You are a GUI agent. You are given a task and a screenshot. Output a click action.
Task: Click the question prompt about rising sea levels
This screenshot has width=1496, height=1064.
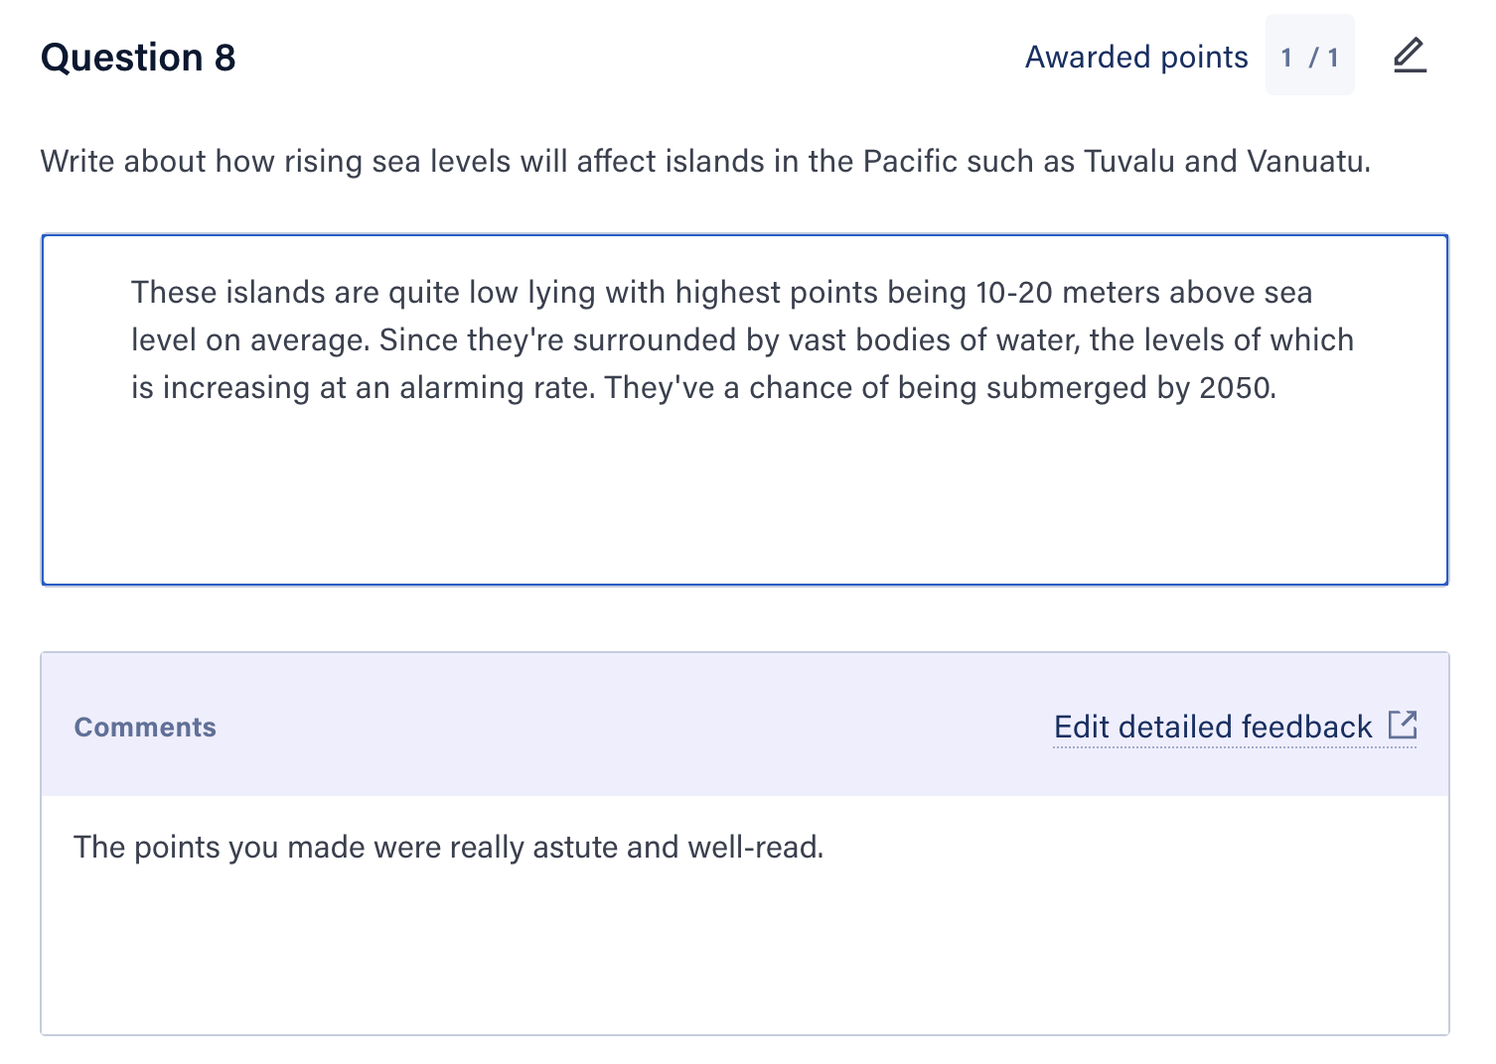[705, 161]
